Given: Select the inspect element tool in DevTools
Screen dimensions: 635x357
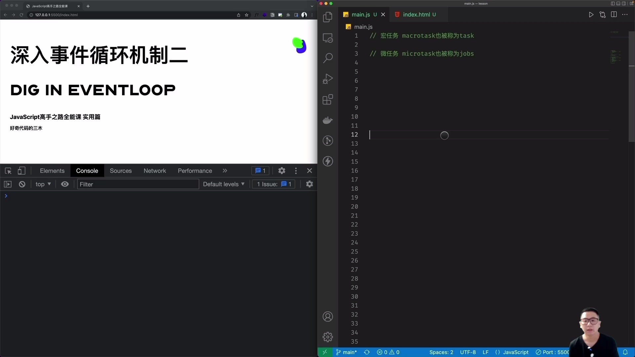Looking at the screenshot, I should (x=8, y=171).
